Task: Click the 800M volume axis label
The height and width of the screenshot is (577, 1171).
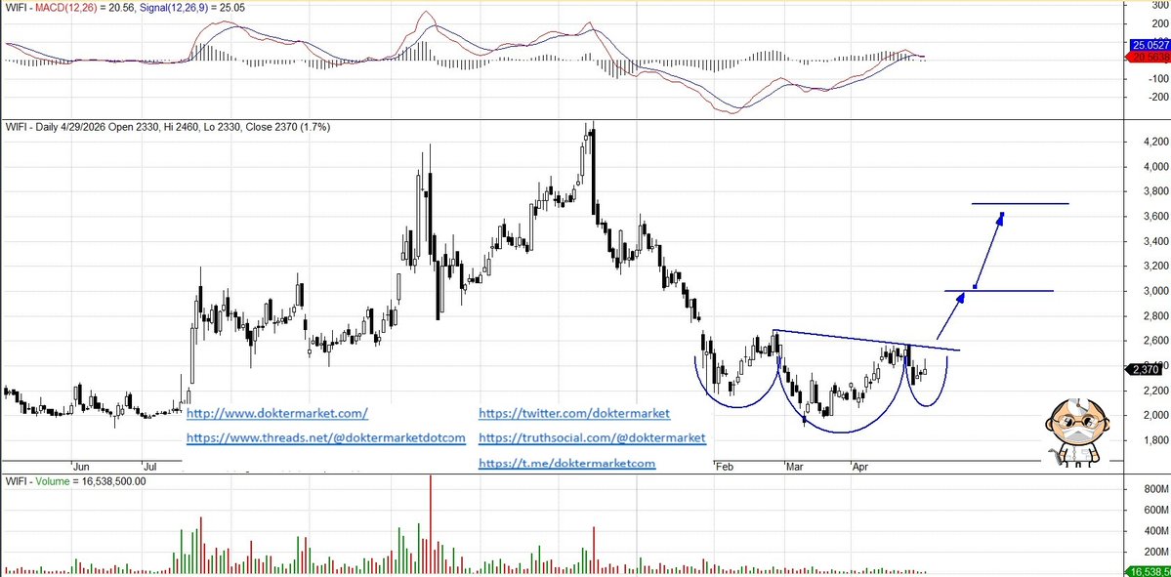Action: point(1154,490)
